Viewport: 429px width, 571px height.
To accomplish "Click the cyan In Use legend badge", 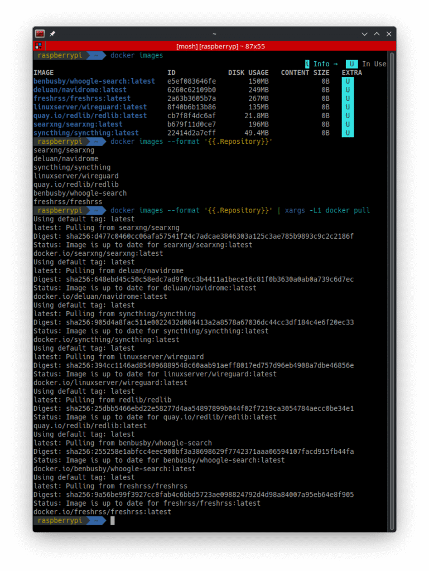I will 351,64.
